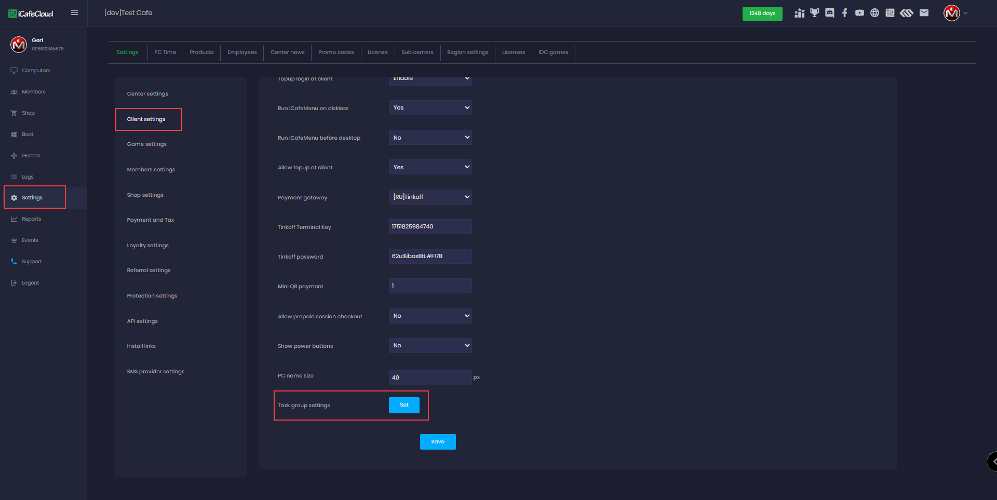Expand Run iCafeMenu before desktop dropdown
997x500 pixels.
tap(430, 138)
